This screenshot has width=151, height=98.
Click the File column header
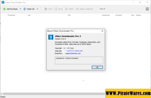[69, 15]
